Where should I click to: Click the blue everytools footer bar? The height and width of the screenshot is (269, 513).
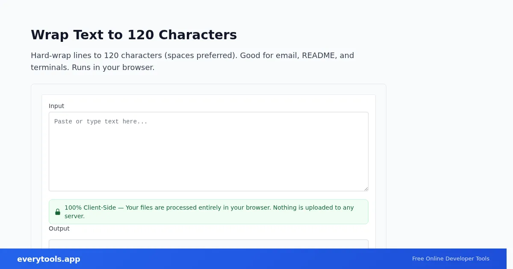[x=253, y=259]
